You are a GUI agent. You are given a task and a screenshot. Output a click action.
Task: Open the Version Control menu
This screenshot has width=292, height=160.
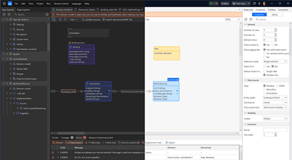61,4
